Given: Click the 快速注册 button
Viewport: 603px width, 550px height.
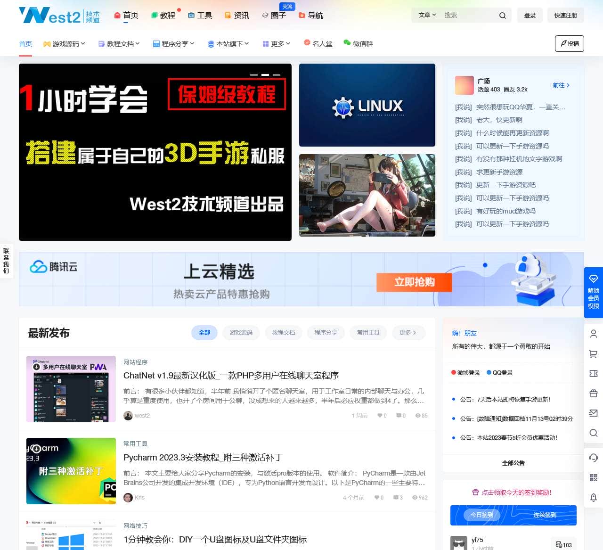Looking at the screenshot, I should 566,16.
